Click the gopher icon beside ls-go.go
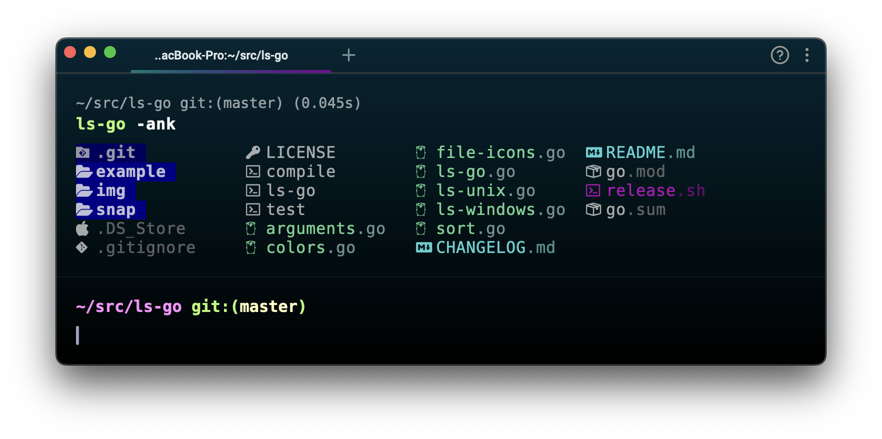 (421, 171)
